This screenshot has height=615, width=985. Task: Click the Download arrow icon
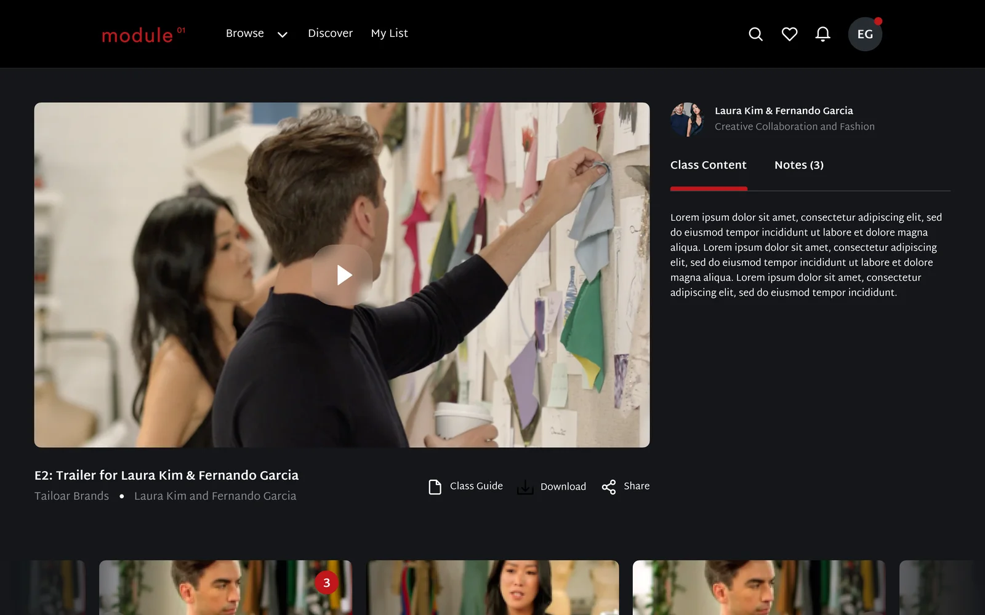point(525,487)
